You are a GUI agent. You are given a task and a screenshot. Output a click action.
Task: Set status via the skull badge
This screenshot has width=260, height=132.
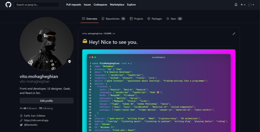point(69,62)
